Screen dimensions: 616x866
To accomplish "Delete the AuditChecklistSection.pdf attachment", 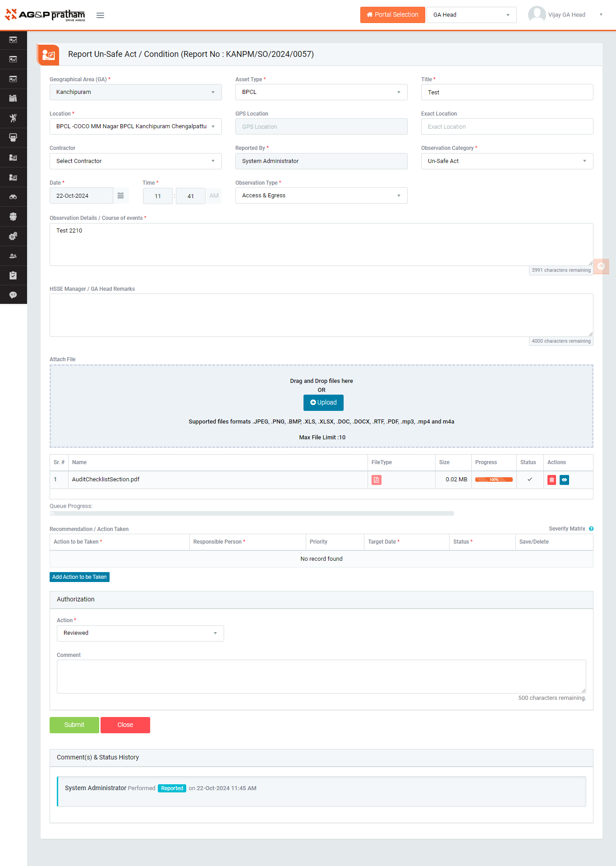I will point(552,480).
